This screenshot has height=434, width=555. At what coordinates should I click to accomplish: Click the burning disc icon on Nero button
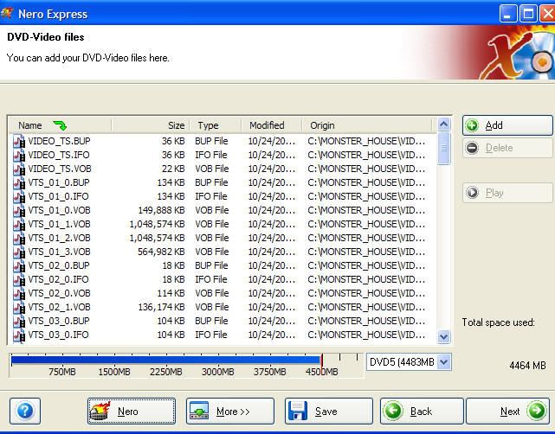100,411
